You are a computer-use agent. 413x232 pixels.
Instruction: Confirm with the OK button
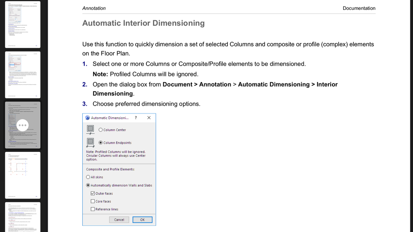coord(142,220)
